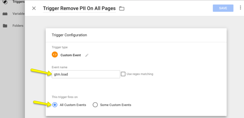Image resolution: width=244 pixels, height=118 pixels.
Task: Edit trigger type with pencil icon
Action: (87, 55)
